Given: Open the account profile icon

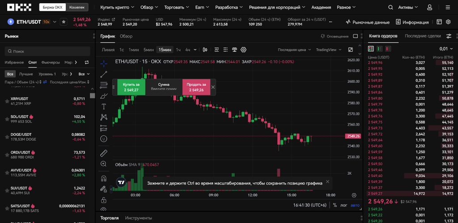Looking at the screenshot, I should [x=429, y=8].
